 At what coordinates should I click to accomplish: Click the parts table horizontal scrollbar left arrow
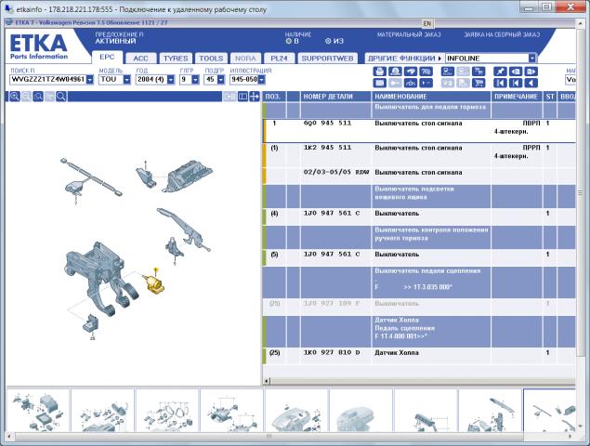[x=267, y=381]
